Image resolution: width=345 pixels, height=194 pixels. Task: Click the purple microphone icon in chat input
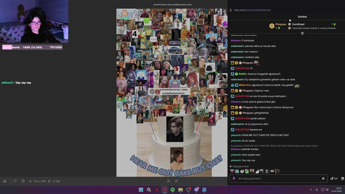pyautogui.click(x=234, y=178)
